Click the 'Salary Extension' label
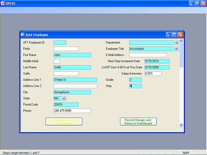This screenshot has height=155, width=207. point(131,74)
